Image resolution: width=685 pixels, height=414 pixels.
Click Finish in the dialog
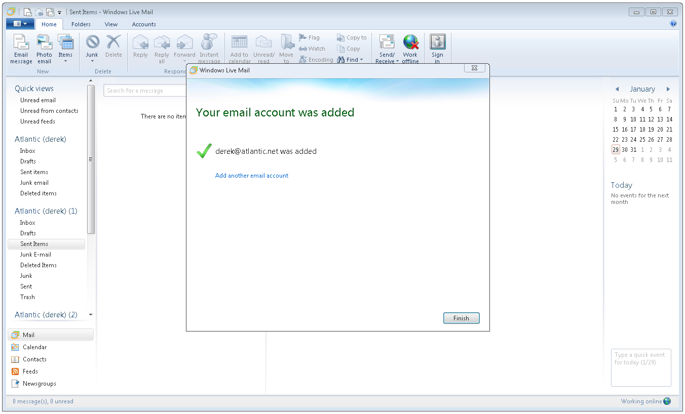(461, 318)
